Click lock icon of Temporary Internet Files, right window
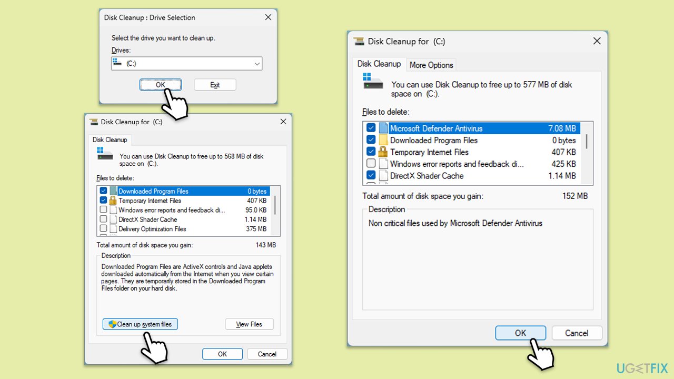The height and width of the screenshot is (379, 674). click(383, 152)
